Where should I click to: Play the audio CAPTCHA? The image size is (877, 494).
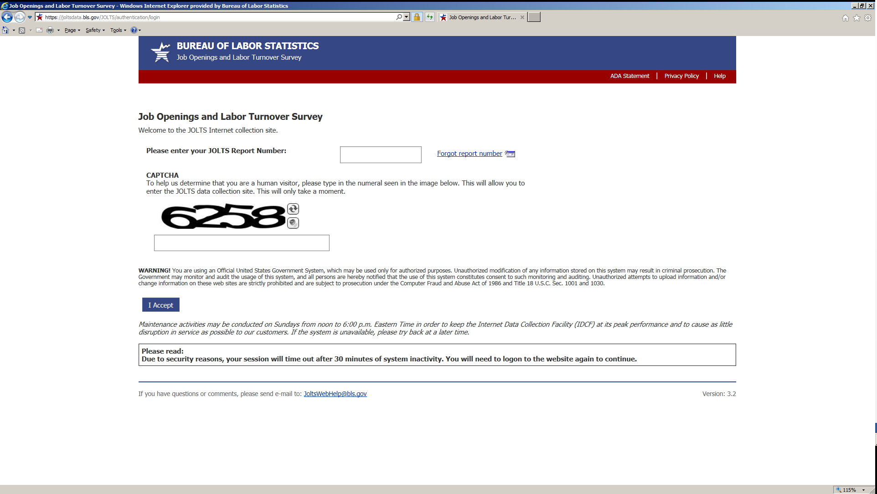click(293, 223)
